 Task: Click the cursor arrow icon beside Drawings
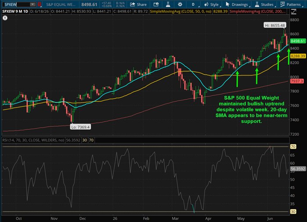coord(228,4)
